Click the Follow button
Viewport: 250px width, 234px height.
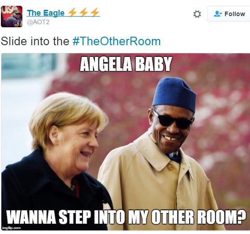click(x=229, y=14)
